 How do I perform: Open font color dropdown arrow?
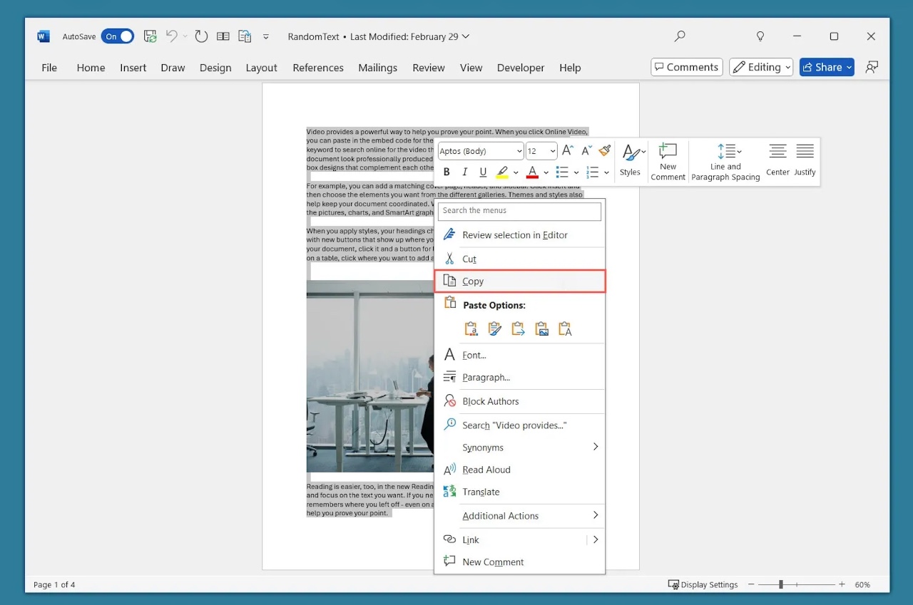point(546,172)
